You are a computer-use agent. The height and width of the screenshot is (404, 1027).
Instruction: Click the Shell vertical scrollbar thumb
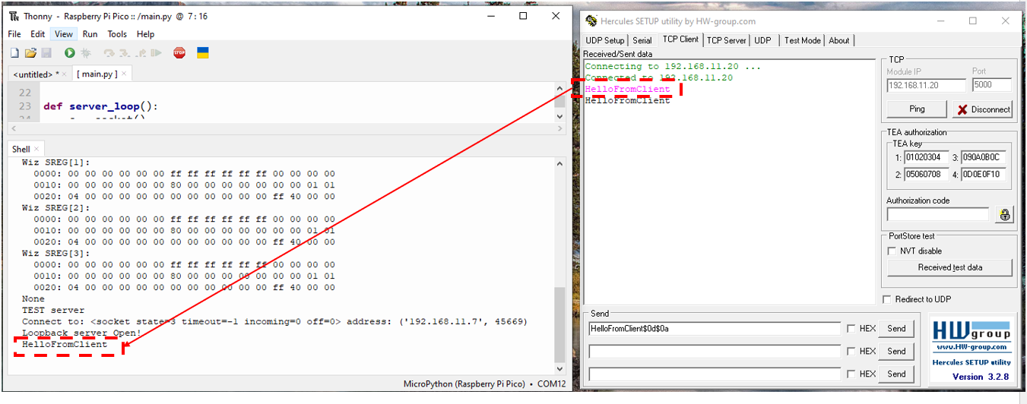(x=559, y=324)
